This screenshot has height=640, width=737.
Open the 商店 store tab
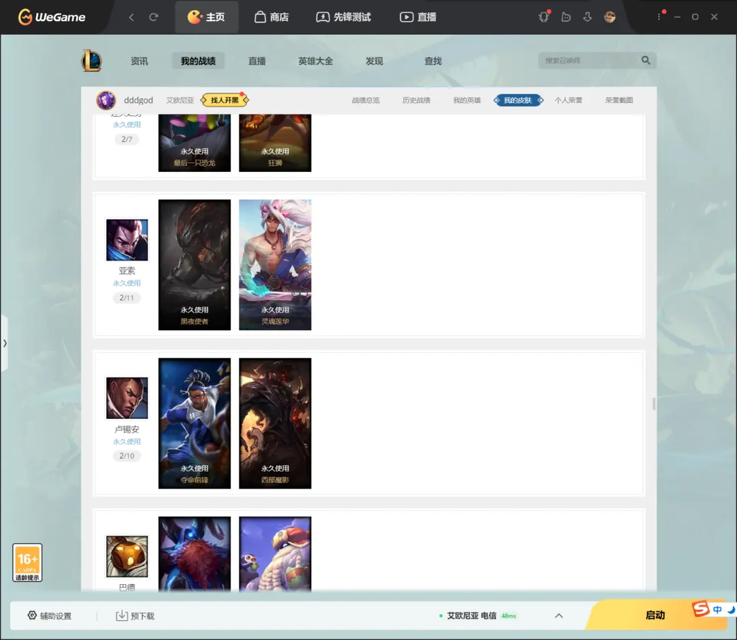click(x=272, y=17)
